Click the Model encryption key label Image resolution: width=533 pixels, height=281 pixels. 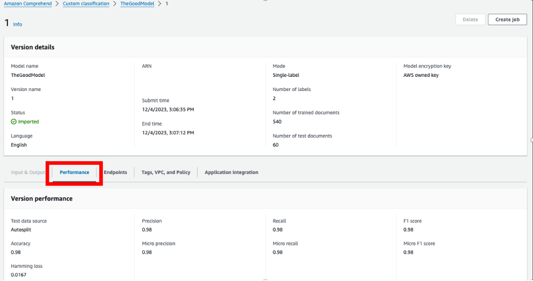(427, 66)
